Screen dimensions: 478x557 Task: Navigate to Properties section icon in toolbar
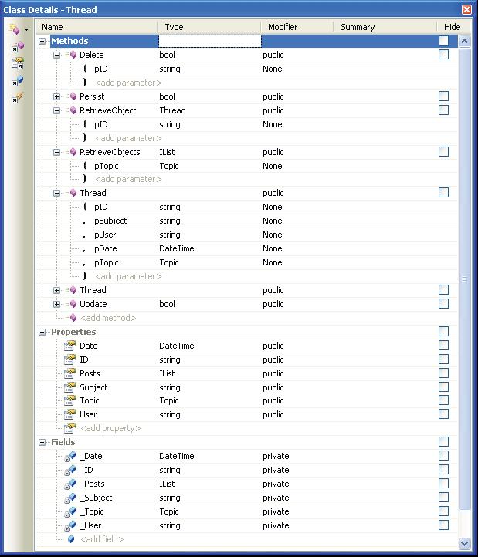(x=17, y=64)
